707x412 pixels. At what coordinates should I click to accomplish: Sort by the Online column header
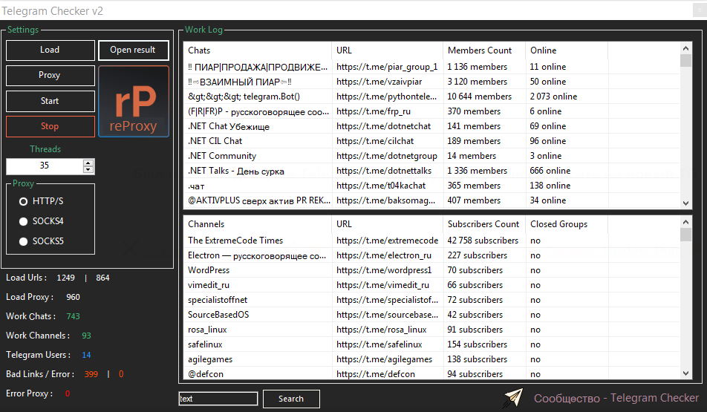click(x=567, y=50)
